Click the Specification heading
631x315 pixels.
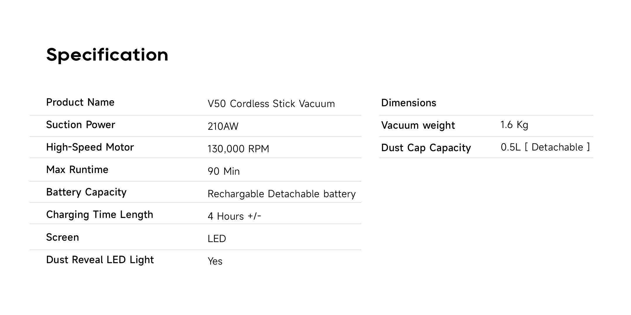coord(107,55)
